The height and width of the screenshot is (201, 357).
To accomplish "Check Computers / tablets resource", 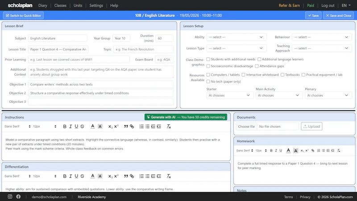I will (208, 75).
